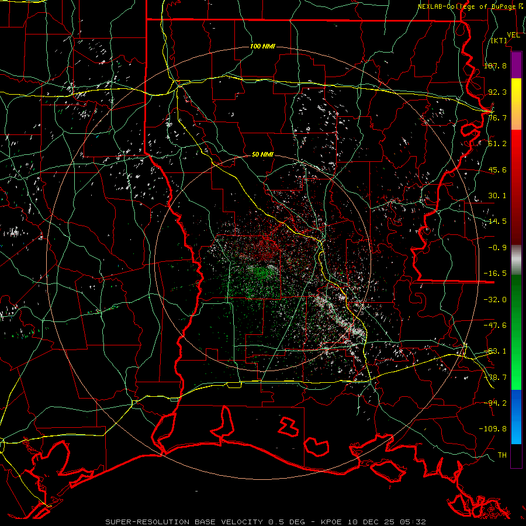Click the -16.5 value on velocity scale
The height and width of the screenshot is (526, 526).
pyautogui.click(x=495, y=274)
